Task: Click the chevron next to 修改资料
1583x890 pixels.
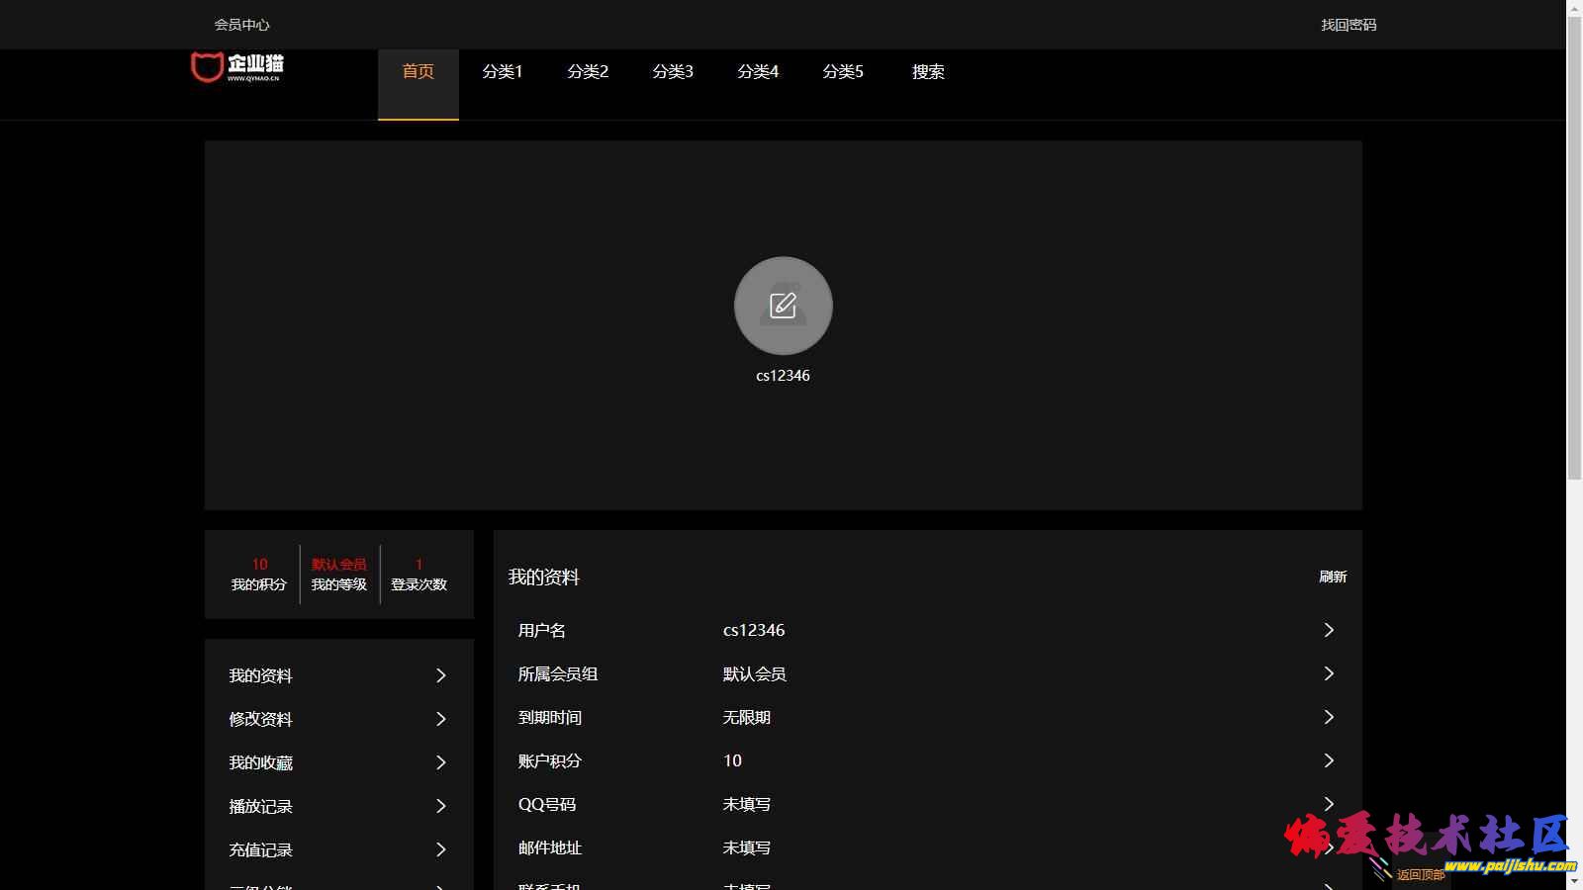Action: pyautogui.click(x=441, y=719)
